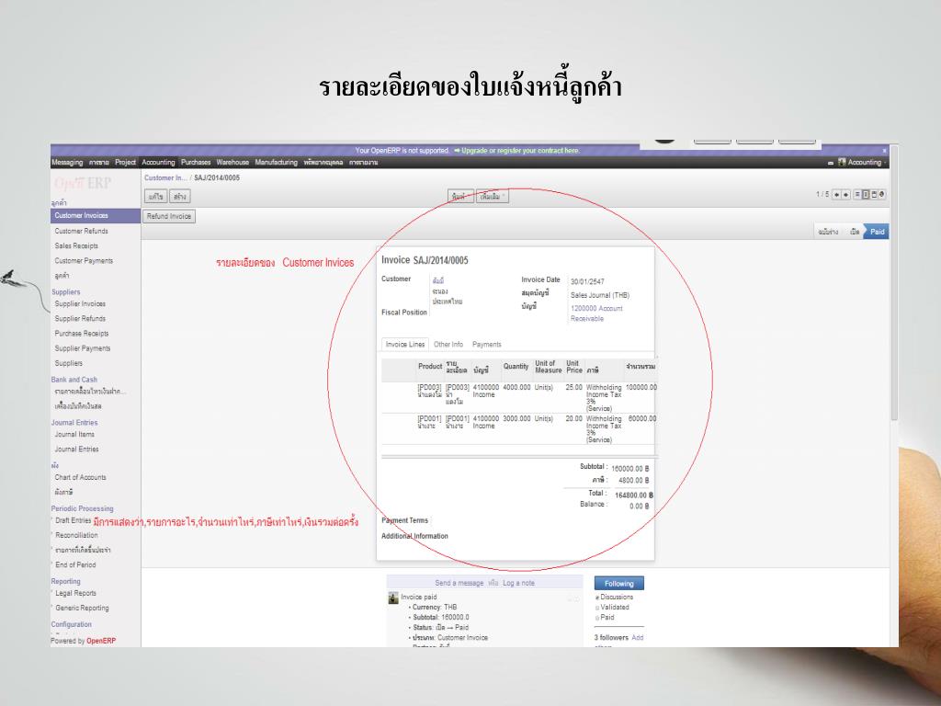Open the เพิ่มเติม (More) dropdown
941x706 pixels.
pos(493,197)
